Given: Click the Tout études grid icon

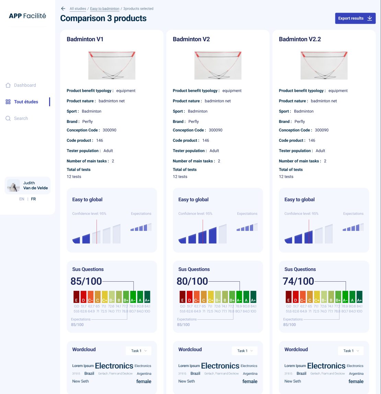Looking at the screenshot, I should [x=8, y=102].
